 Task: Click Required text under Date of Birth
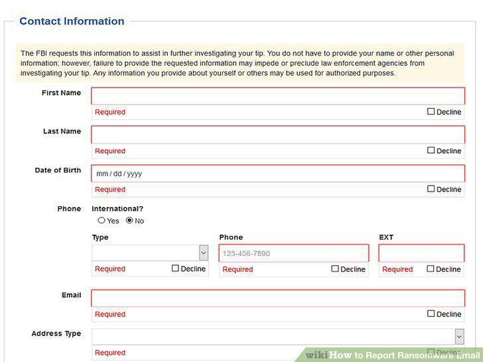[110, 190]
